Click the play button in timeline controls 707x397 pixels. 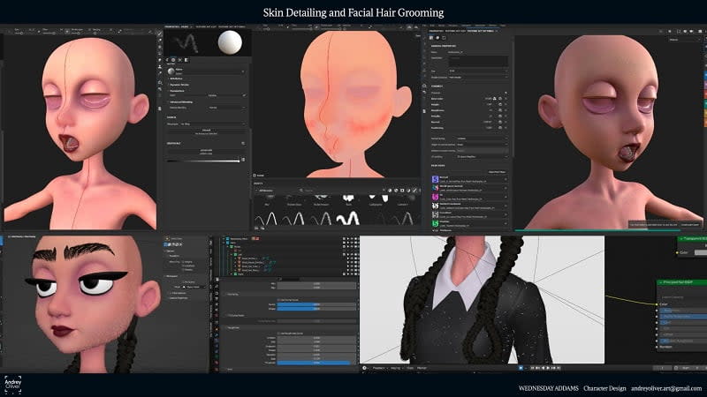(x=548, y=368)
